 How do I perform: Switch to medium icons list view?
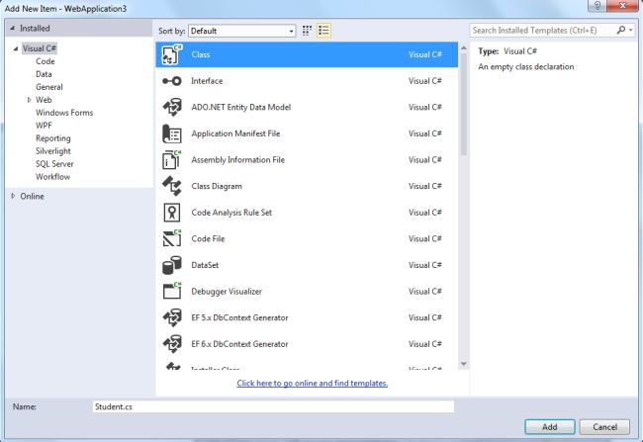323,31
